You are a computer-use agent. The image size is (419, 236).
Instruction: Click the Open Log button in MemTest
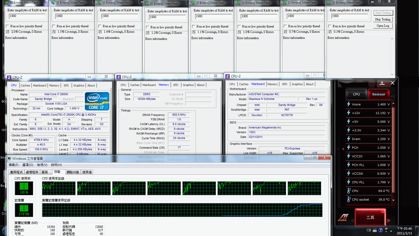click(x=383, y=26)
